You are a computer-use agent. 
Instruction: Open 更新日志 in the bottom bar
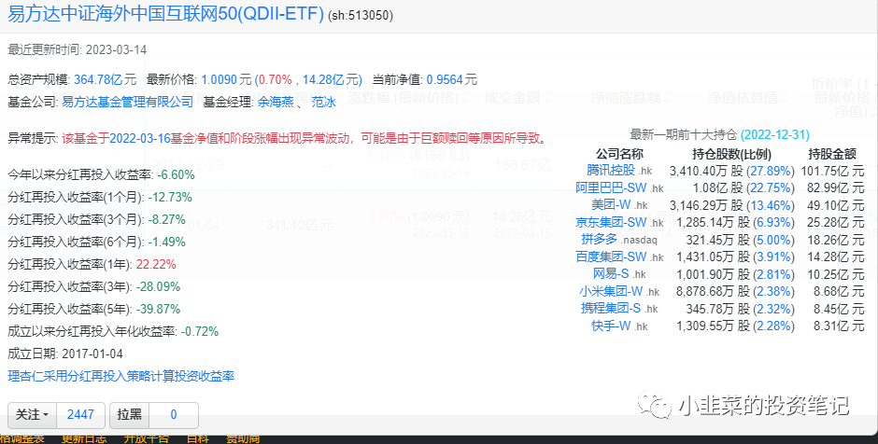click(83, 439)
